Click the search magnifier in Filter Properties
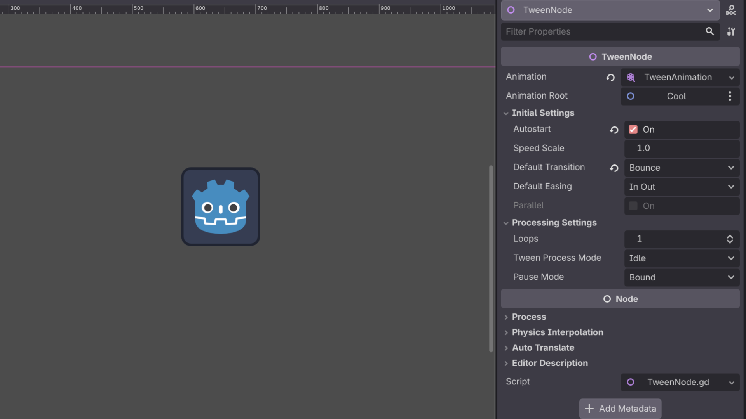The height and width of the screenshot is (419, 746). pyautogui.click(x=709, y=31)
